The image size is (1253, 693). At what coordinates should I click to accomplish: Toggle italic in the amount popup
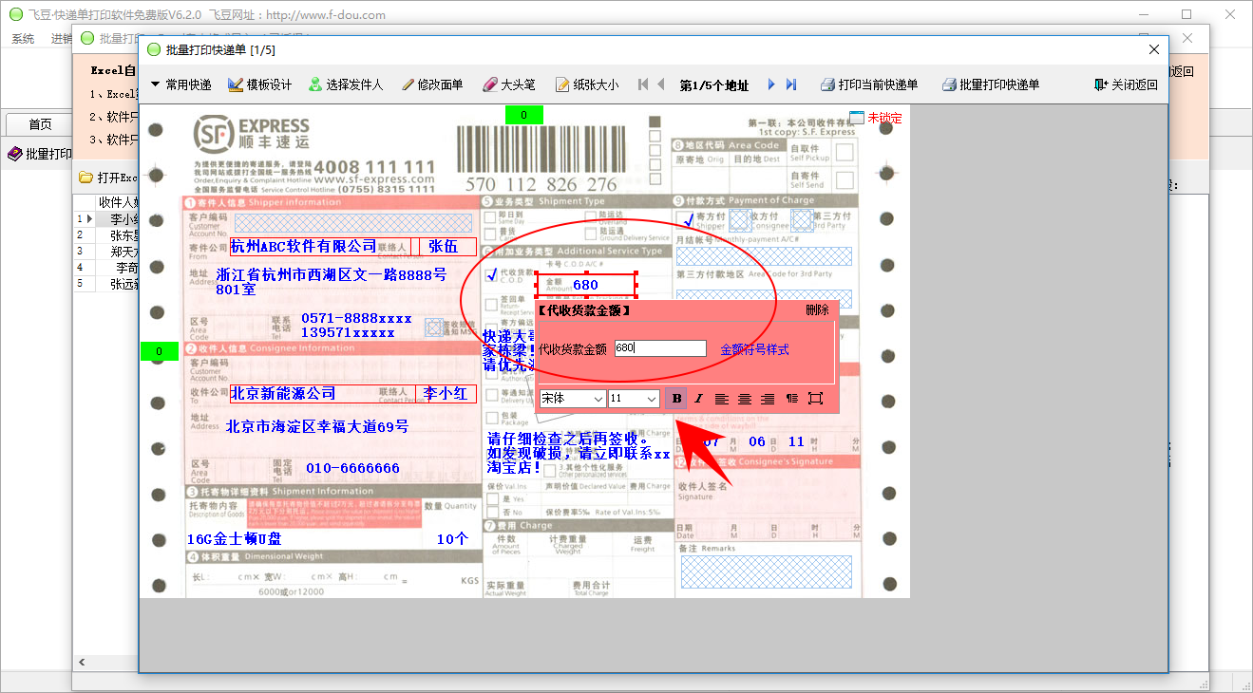pos(699,399)
